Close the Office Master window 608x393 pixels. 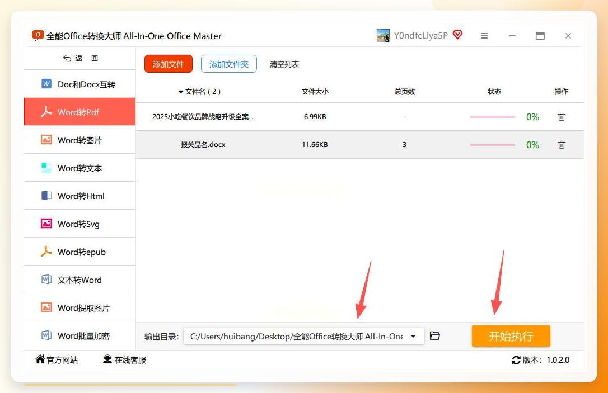pos(568,36)
